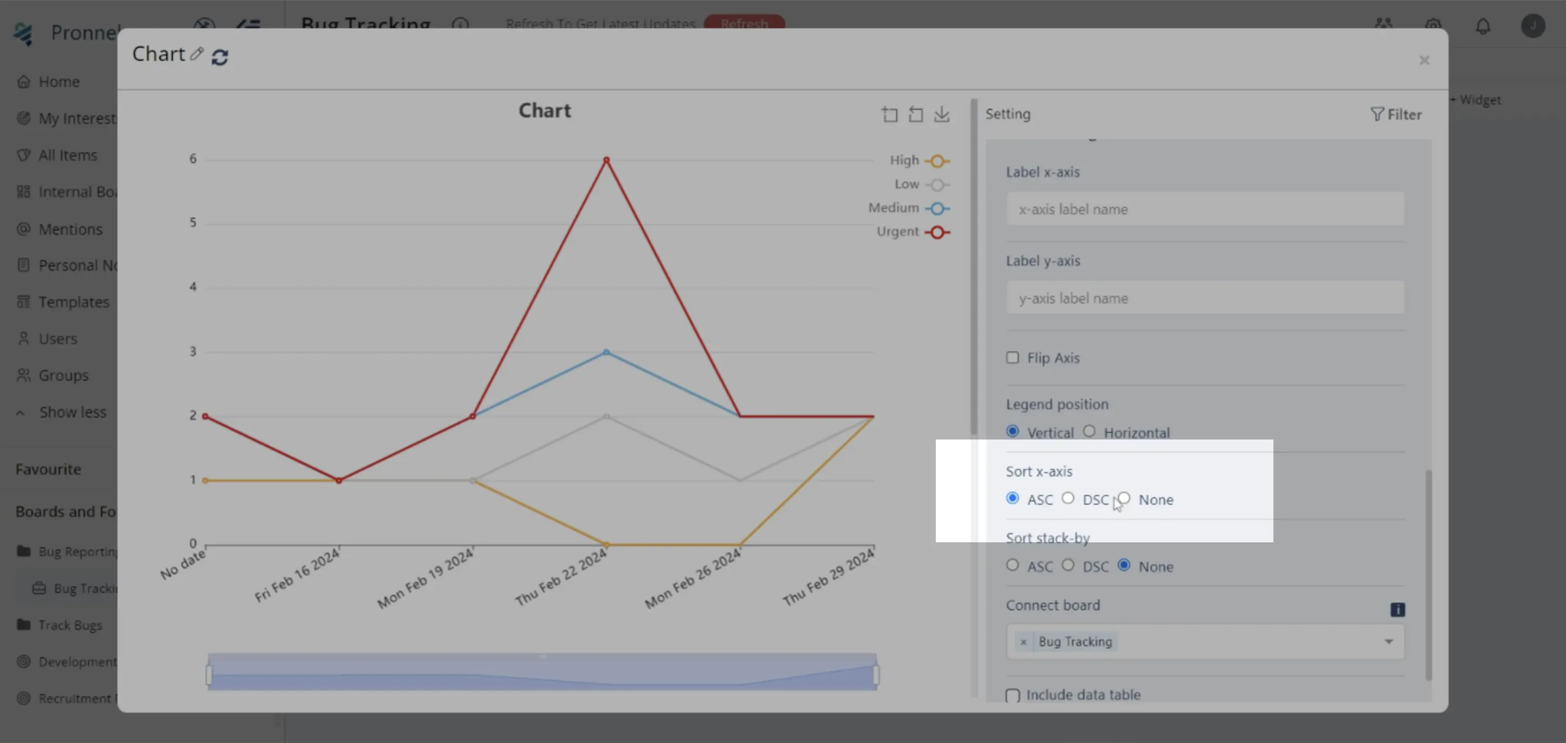Select DSC for Sort stack-by
Viewport: 1566px width, 743px height.
(1067, 565)
